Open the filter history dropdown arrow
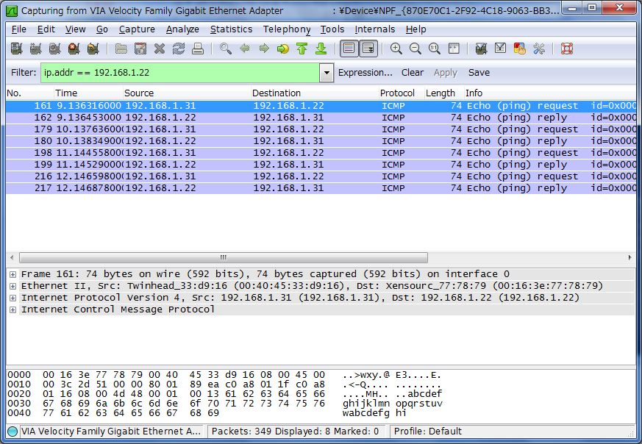 click(x=327, y=73)
